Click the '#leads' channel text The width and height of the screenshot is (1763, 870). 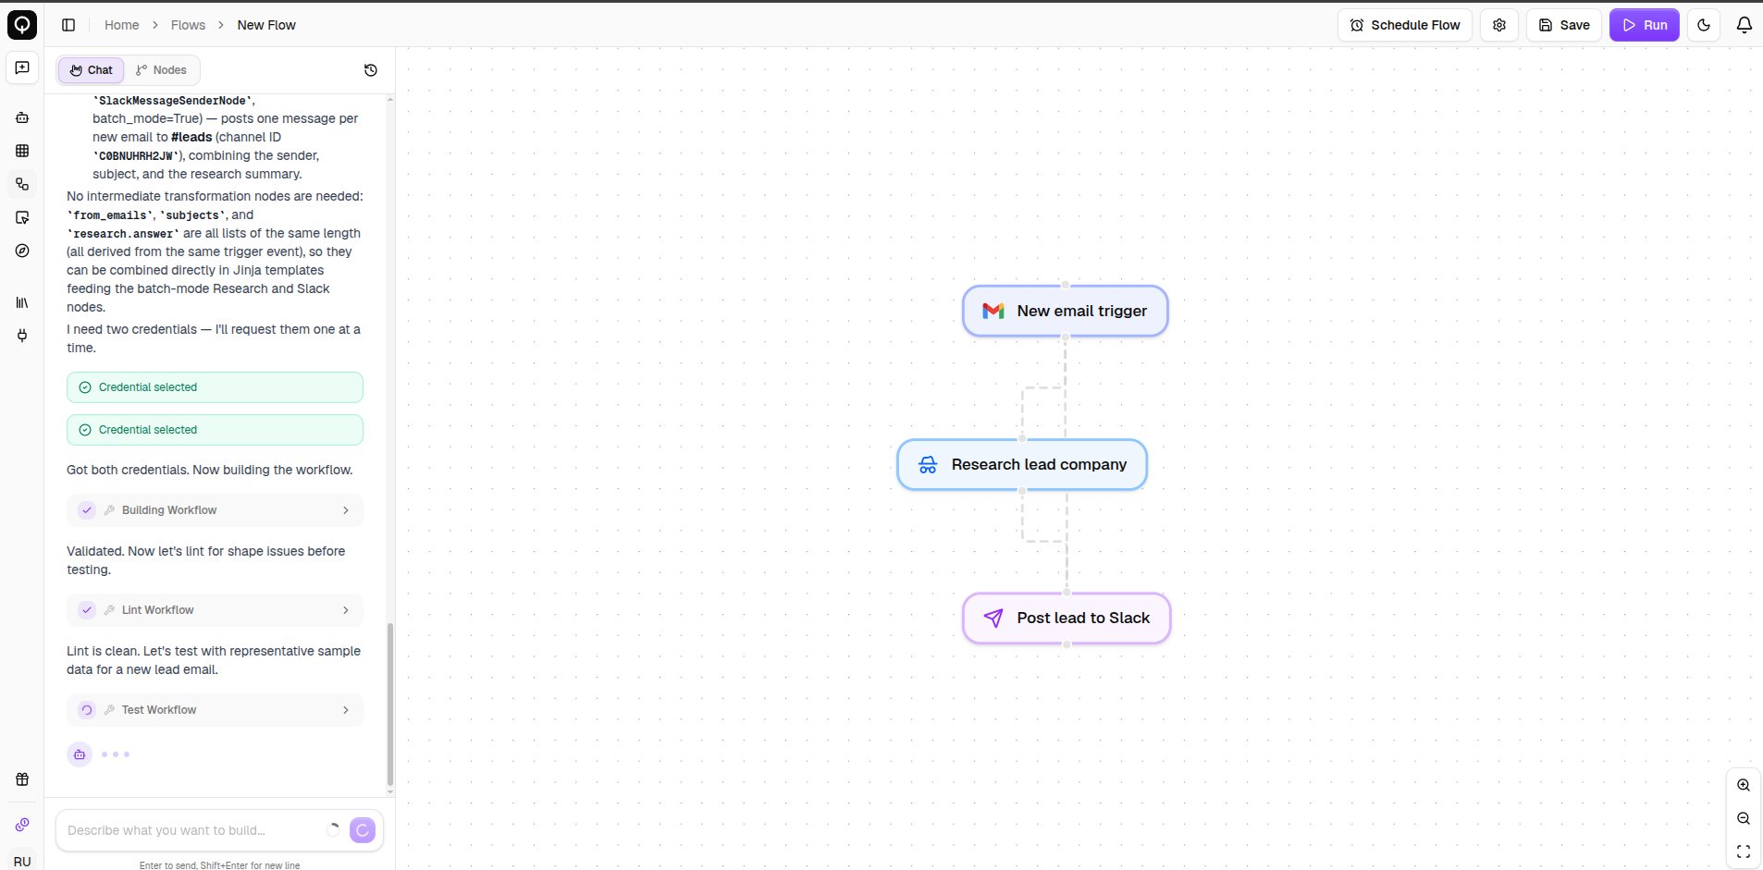tap(191, 137)
